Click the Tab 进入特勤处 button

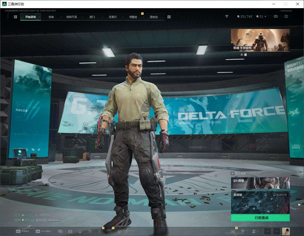tap(43, 231)
